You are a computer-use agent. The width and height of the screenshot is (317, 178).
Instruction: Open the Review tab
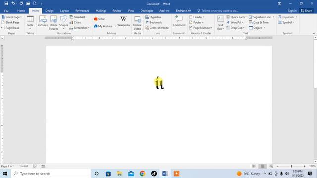coord(117,11)
